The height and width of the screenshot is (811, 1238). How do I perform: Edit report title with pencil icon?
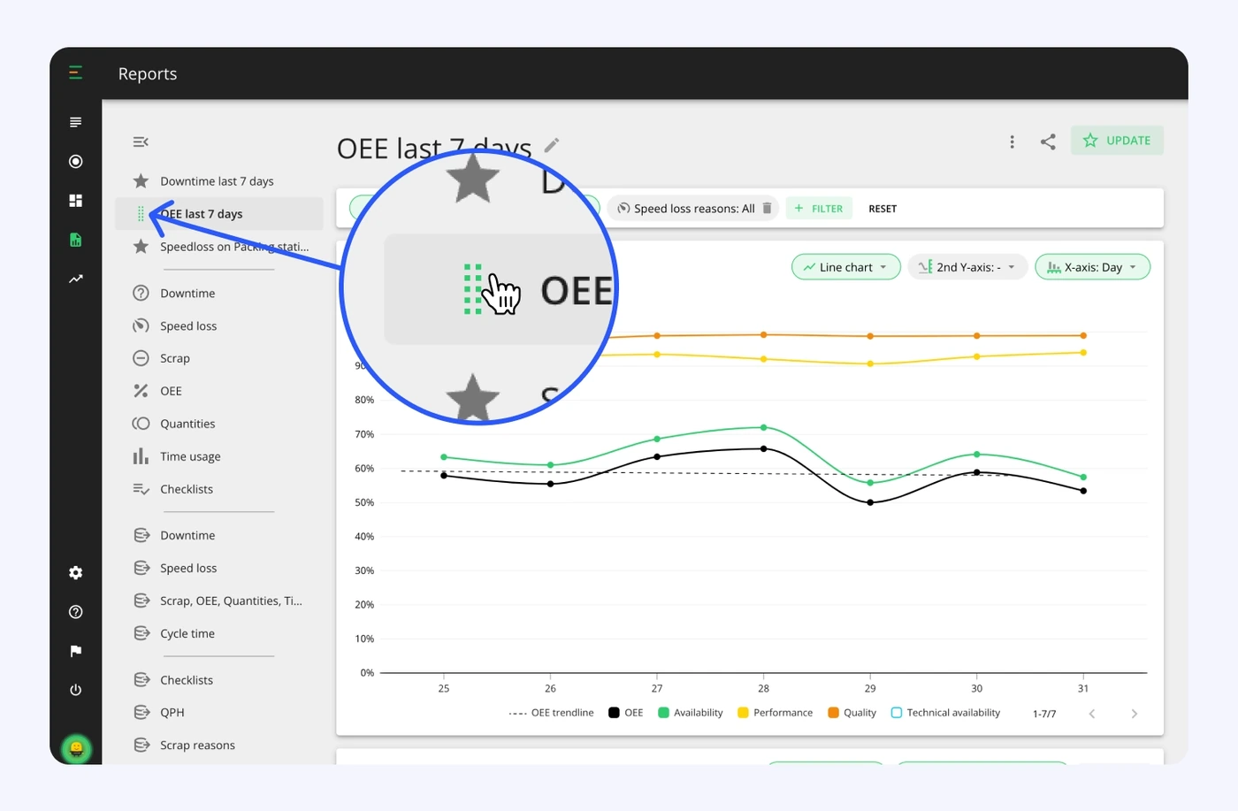pyautogui.click(x=552, y=145)
